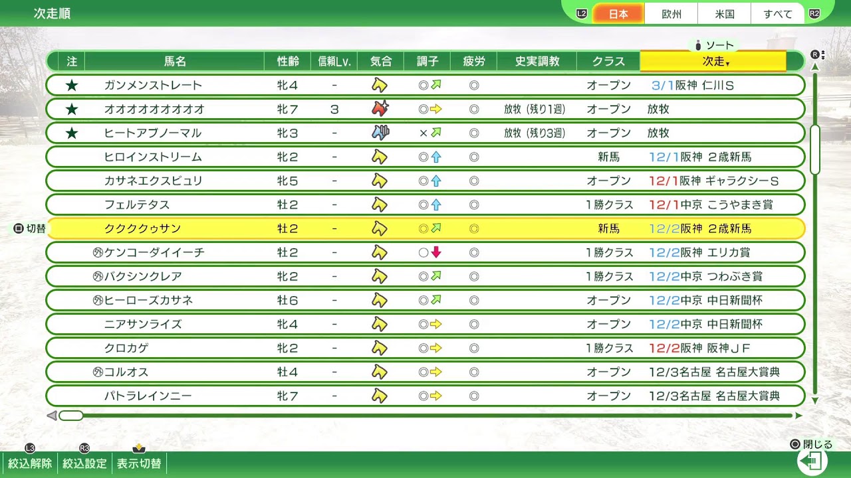Switch to the すべて region tab
This screenshot has height=478, width=851.
click(x=778, y=13)
